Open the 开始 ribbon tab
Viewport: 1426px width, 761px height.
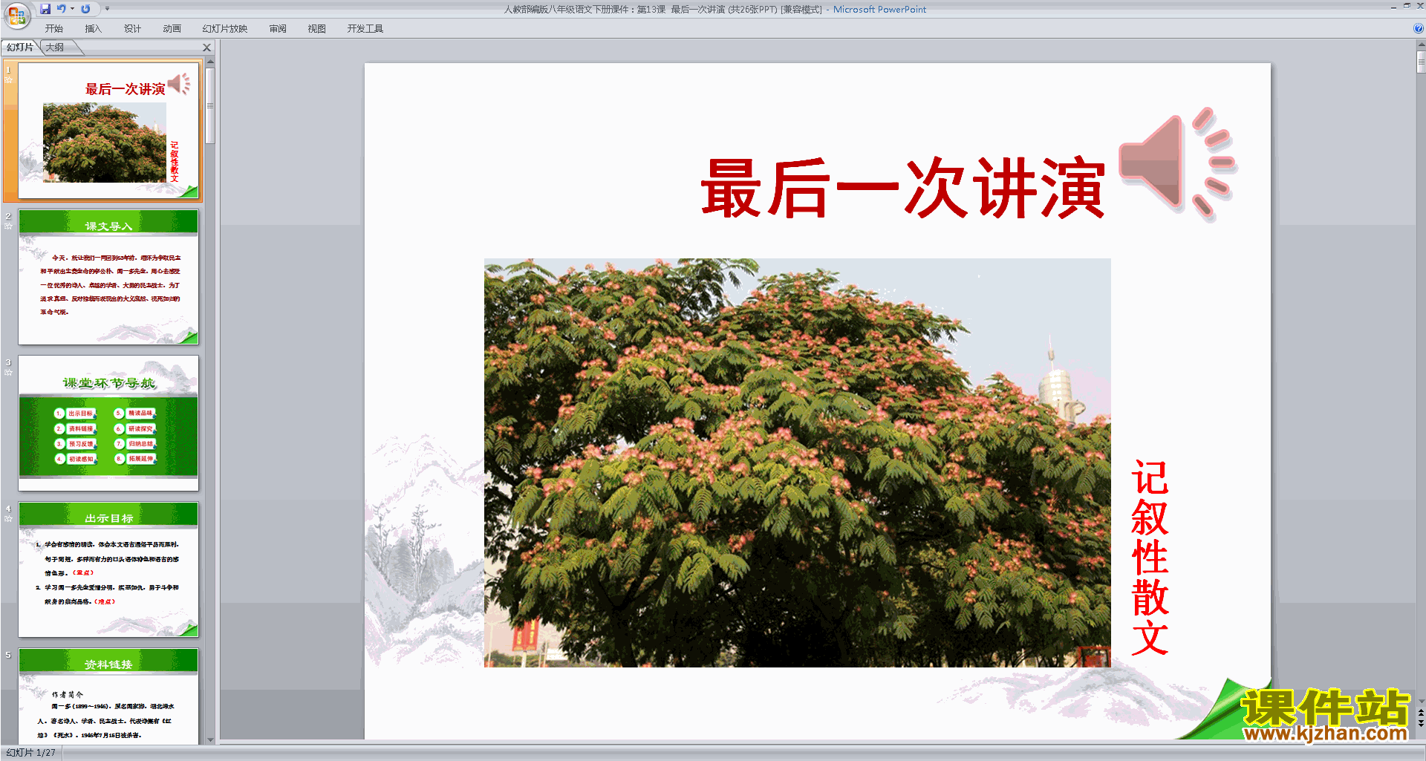point(54,29)
